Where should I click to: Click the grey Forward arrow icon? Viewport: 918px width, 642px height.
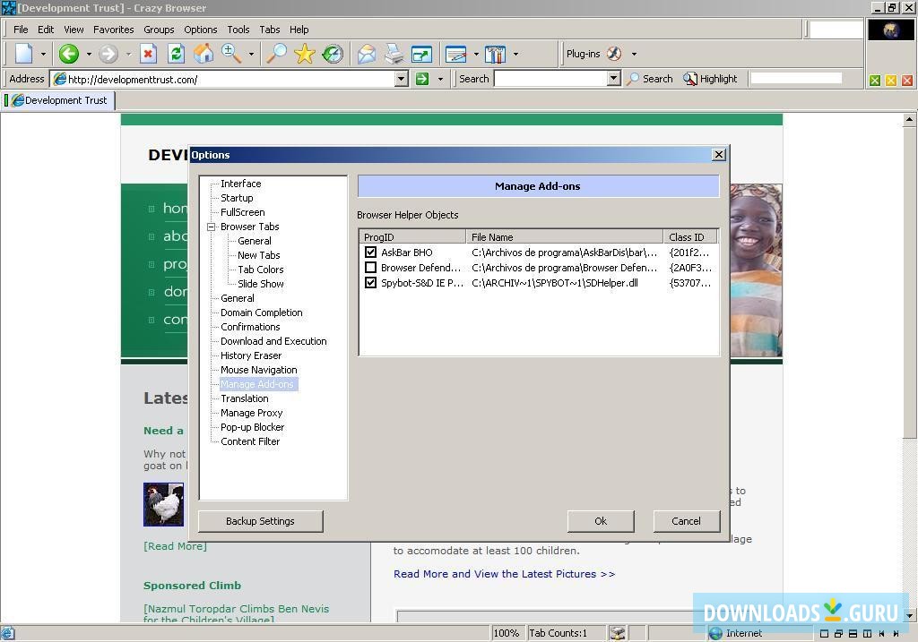108,54
